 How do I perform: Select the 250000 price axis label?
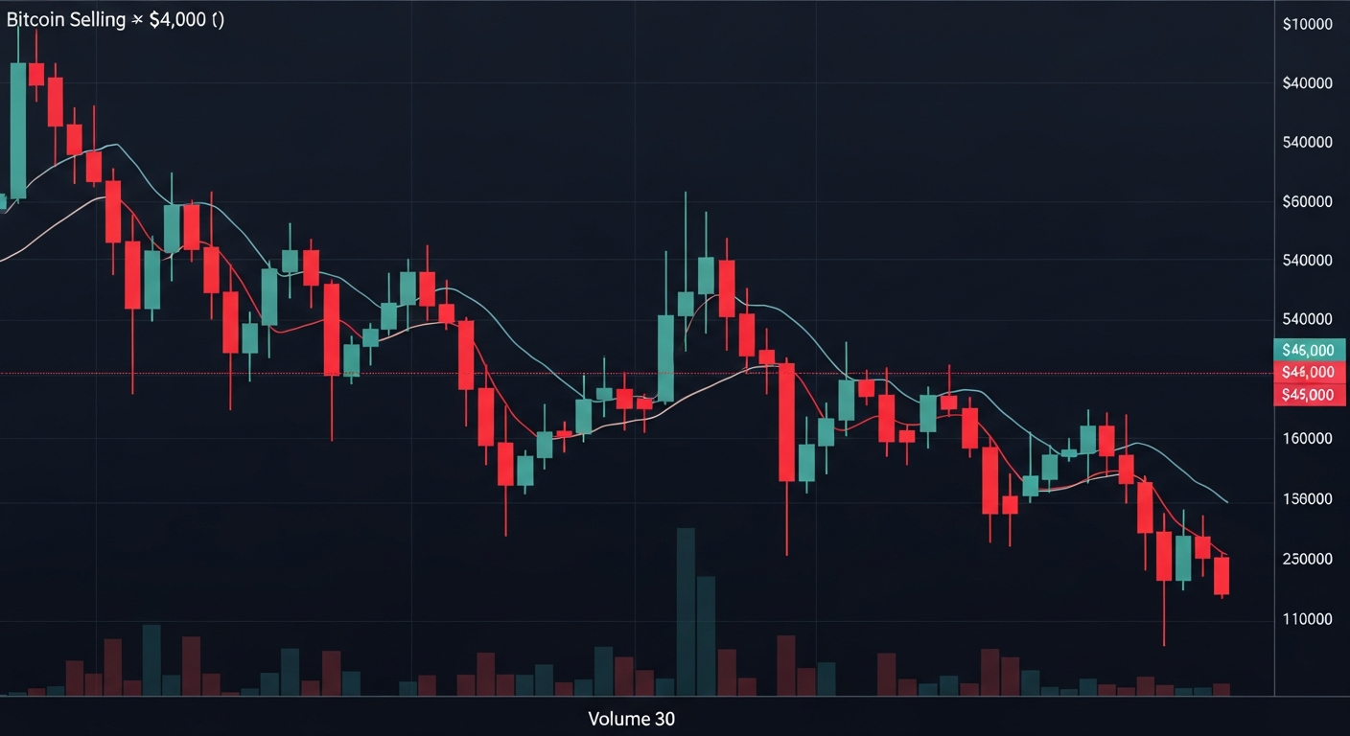pos(1307,559)
